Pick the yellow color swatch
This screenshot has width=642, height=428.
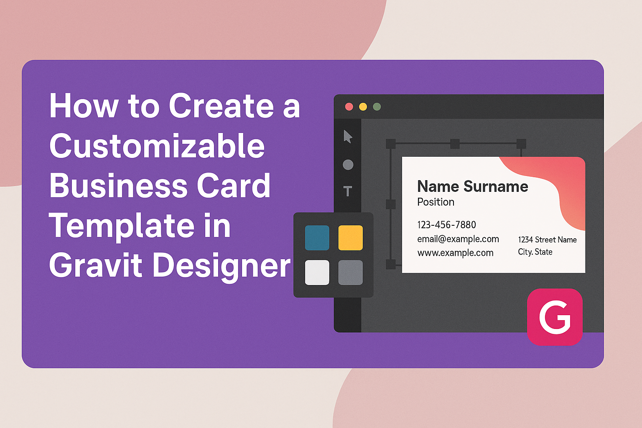[350, 238]
